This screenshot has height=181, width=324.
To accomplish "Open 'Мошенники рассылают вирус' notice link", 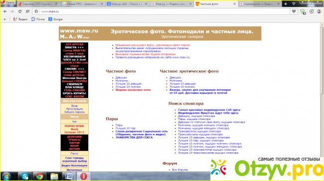I will click(x=153, y=45).
